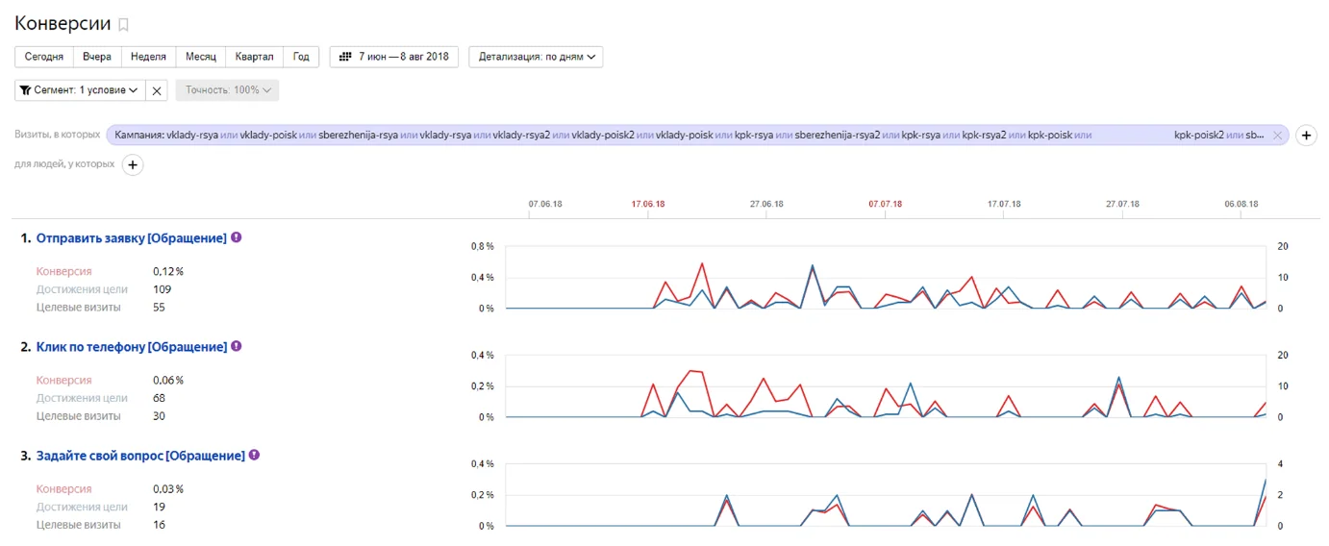
Task: Select the Месяц period
Action: (201, 57)
